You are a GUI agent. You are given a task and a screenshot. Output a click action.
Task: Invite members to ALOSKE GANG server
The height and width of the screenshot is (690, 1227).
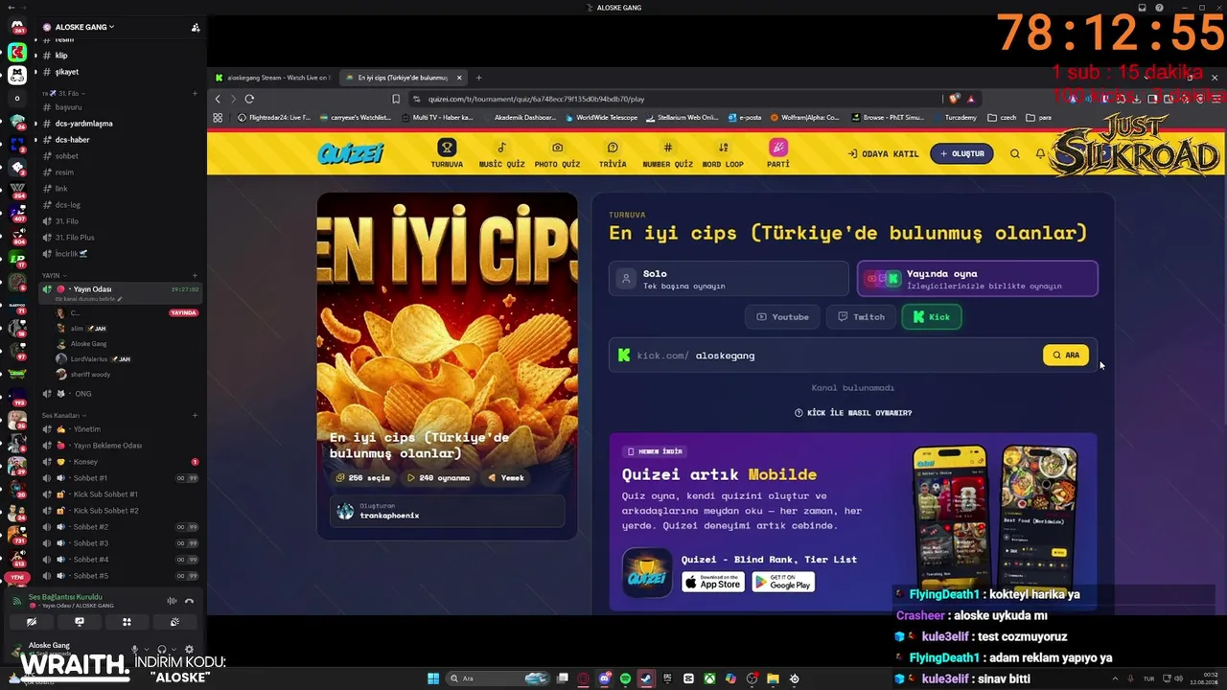tap(196, 28)
